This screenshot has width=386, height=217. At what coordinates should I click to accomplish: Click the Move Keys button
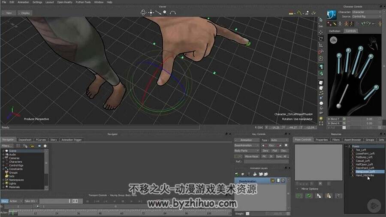pos(252,157)
